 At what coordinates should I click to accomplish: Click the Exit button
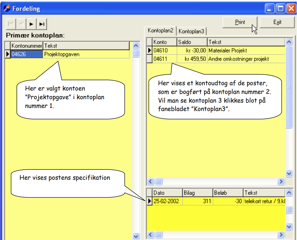tap(277, 22)
